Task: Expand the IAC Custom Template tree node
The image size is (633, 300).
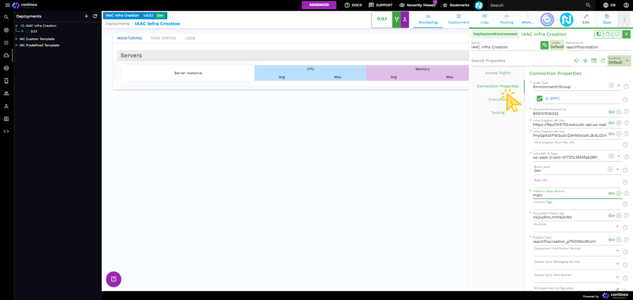Action: [17, 39]
